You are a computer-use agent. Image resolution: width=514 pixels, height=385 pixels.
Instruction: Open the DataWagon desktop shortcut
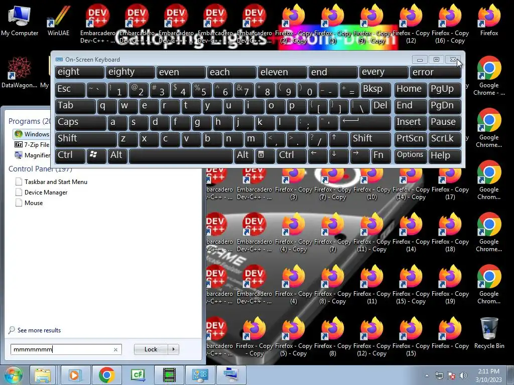pos(19,72)
